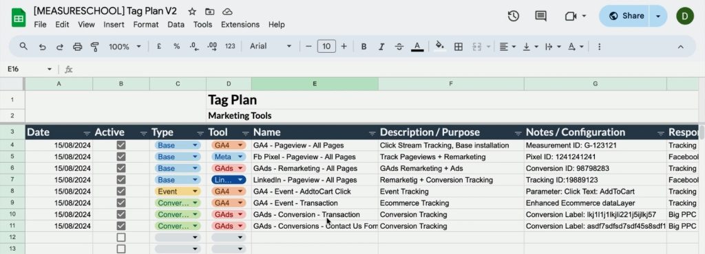The height and width of the screenshot is (254, 705).
Task: Open the name box dropdown arrow next to E16
Action: point(50,69)
